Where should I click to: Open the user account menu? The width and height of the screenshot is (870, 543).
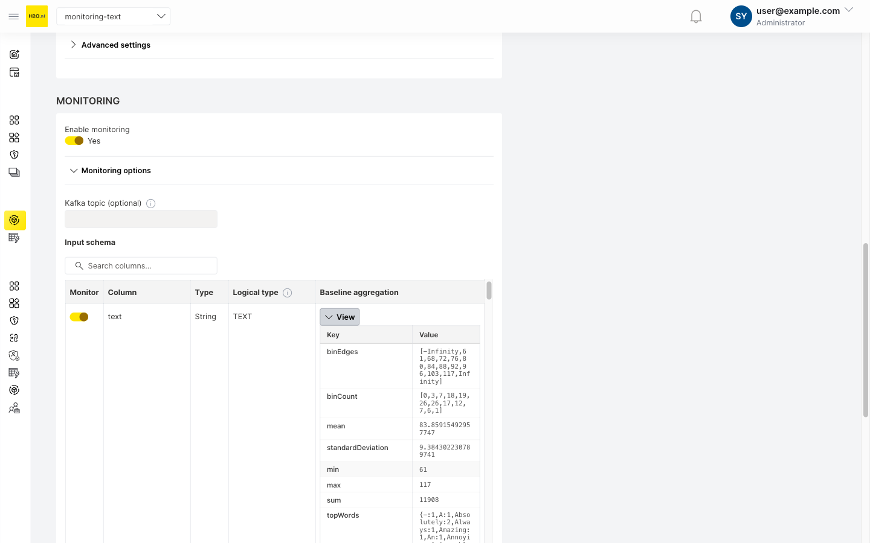click(x=791, y=16)
